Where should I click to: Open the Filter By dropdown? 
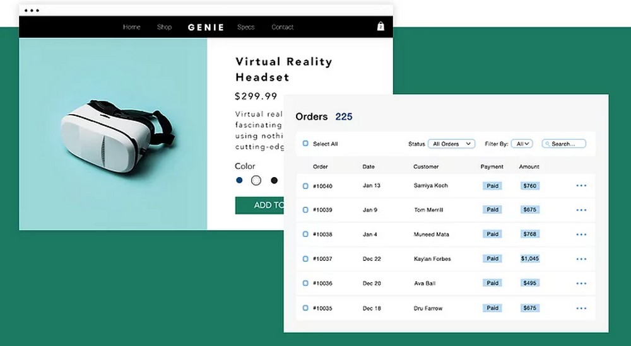coord(522,144)
